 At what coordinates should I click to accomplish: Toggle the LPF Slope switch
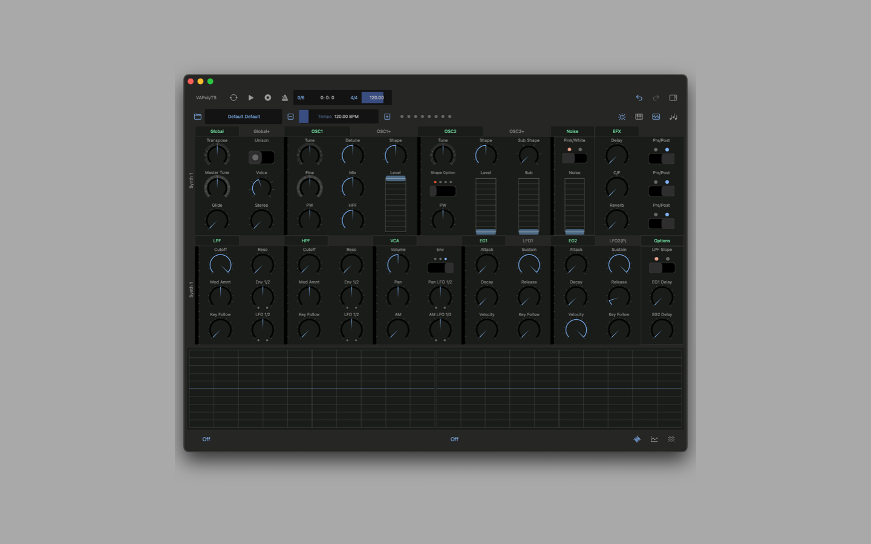click(662, 268)
